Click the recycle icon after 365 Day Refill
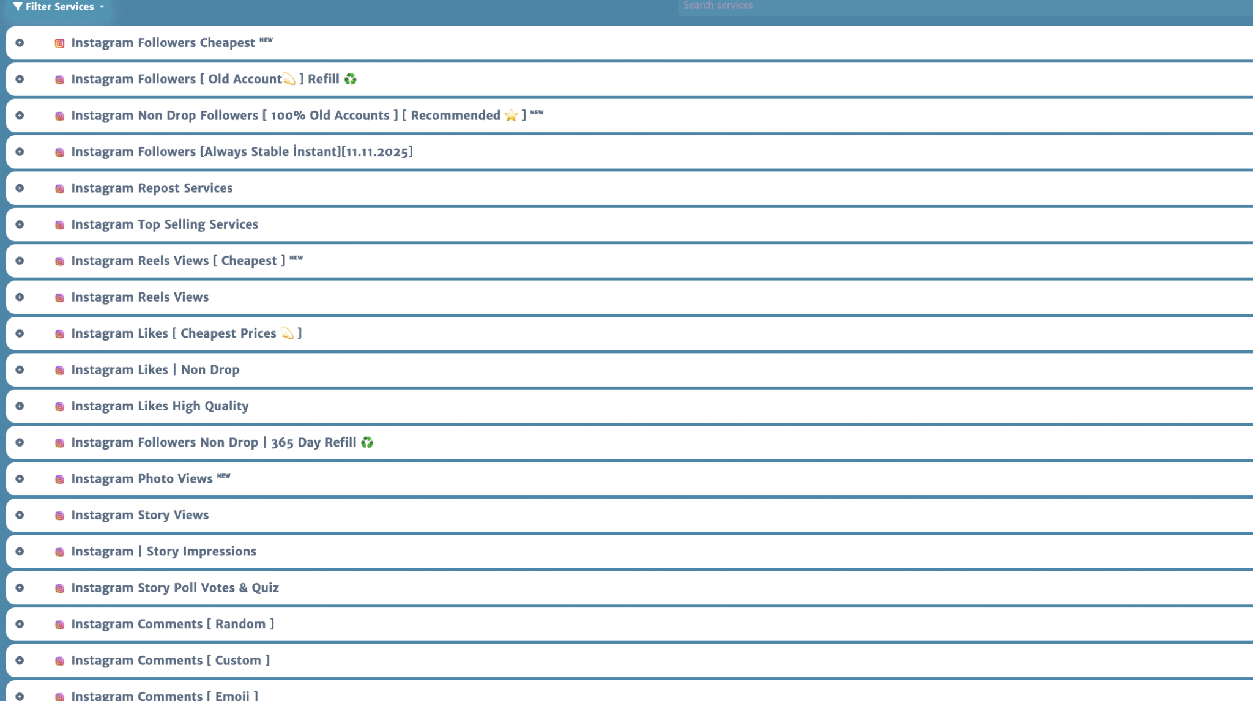Image resolution: width=1253 pixels, height=701 pixels. (366, 442)
